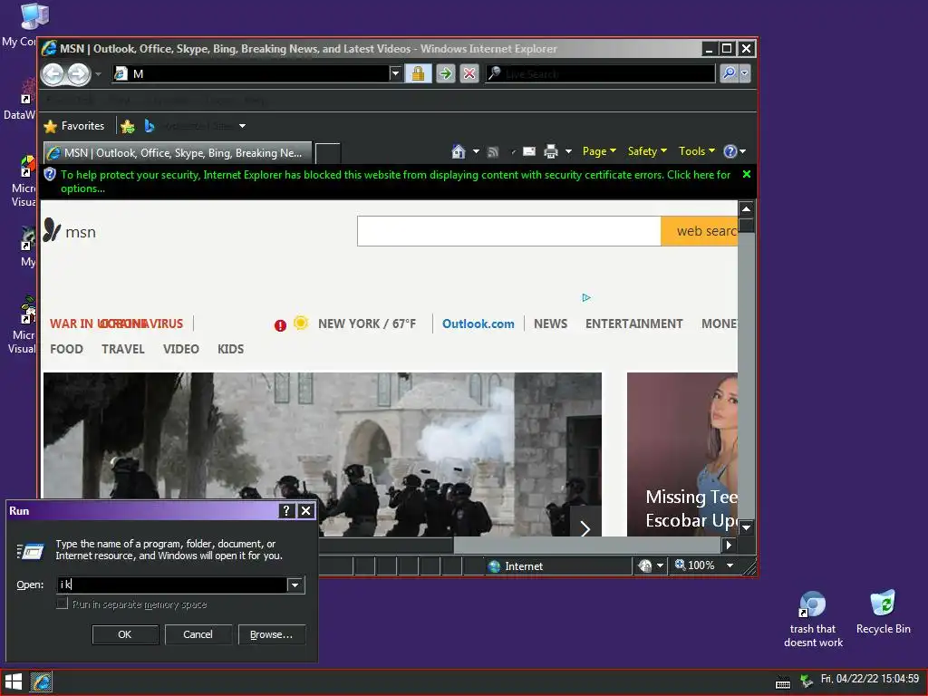The image size is (928, 696).
Task: Expand the address bar dropdown arrow
Action: 395,73
